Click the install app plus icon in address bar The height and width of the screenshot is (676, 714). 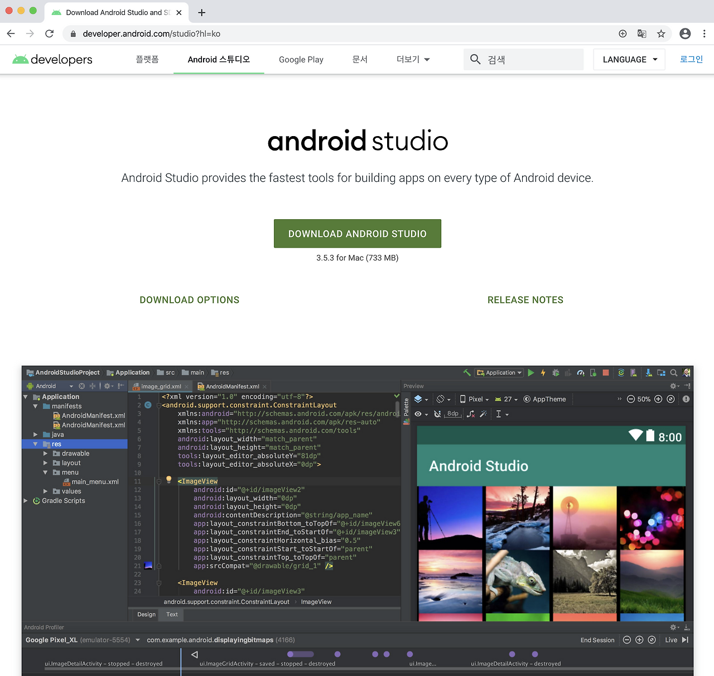point(623,33)
